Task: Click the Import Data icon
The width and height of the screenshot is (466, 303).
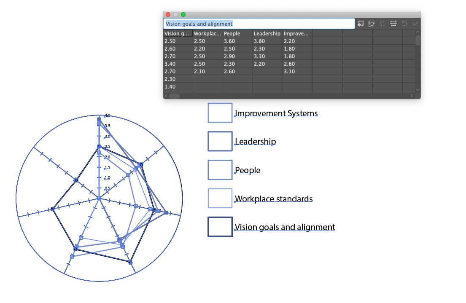Action: 361,24
